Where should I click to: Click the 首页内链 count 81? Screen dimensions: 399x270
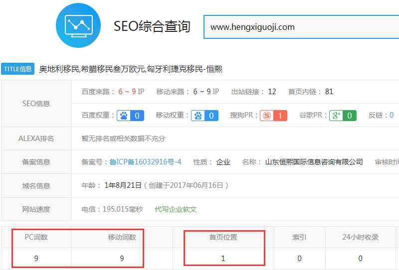pos(329,92)
